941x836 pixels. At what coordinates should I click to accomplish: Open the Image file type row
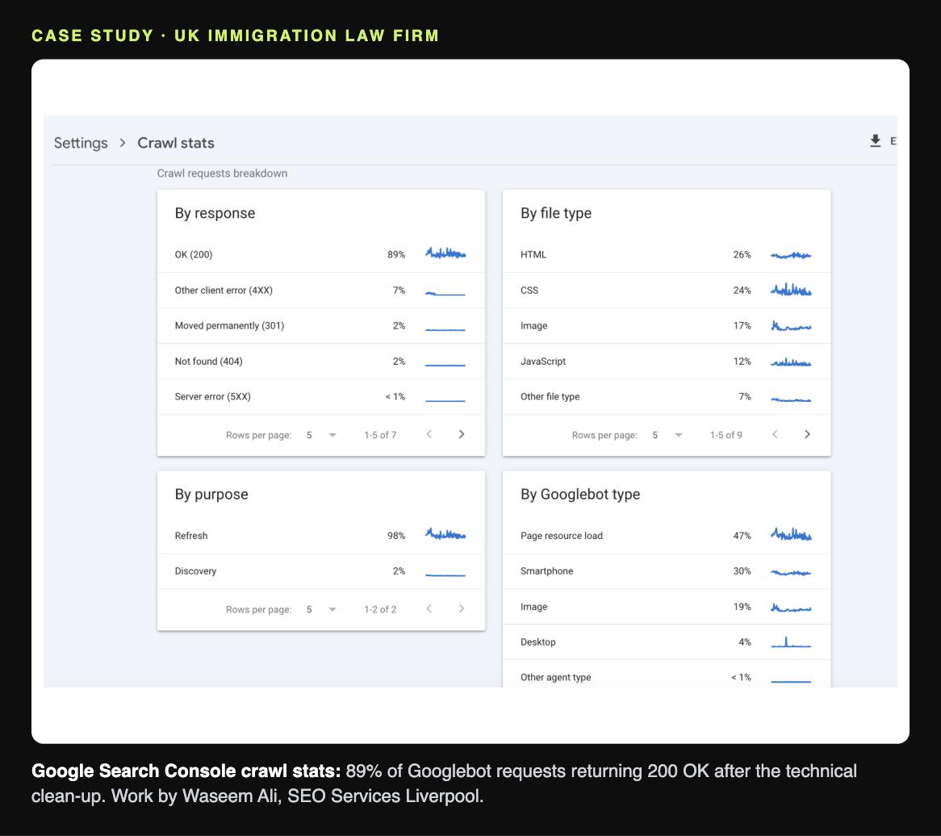point(667,326)
